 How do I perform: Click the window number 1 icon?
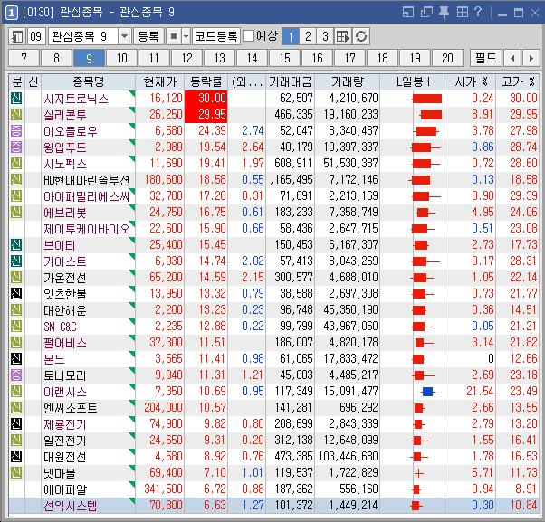pyautogui.click(x=11, y=13)
